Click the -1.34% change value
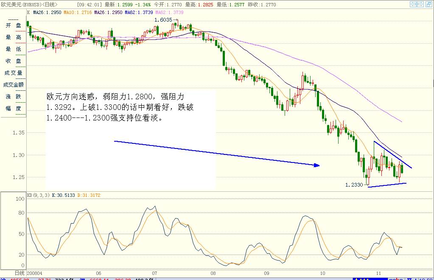 (x=143, y=5)
